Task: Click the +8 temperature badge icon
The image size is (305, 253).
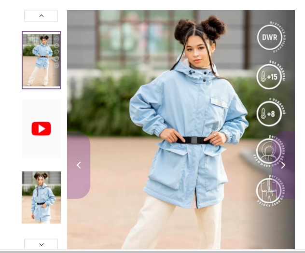Action: click(269, 114)
